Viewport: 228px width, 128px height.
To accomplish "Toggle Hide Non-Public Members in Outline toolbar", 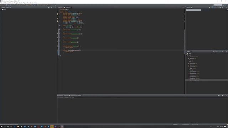I will (219, 51).
